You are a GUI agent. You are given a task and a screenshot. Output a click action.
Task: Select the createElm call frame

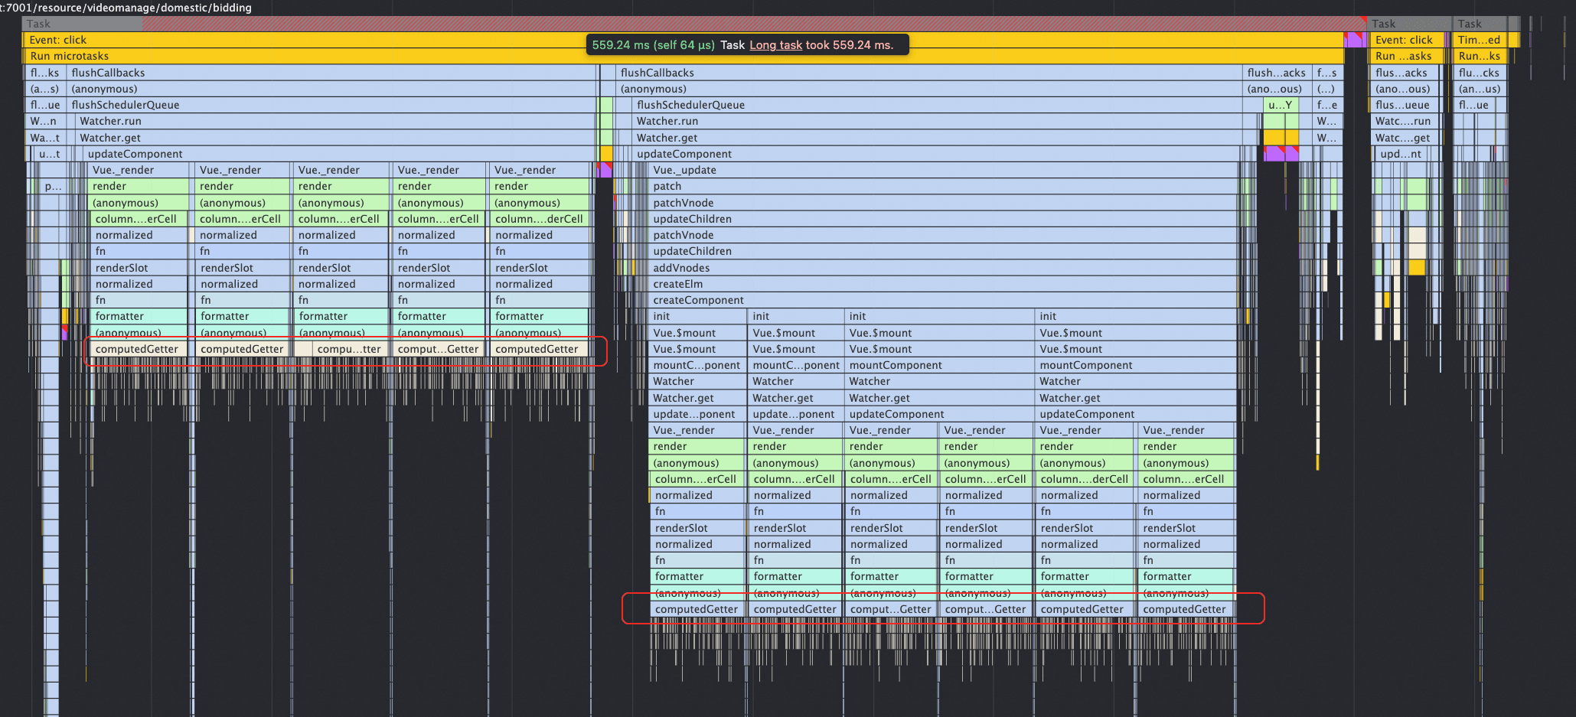tap(942, 284)
